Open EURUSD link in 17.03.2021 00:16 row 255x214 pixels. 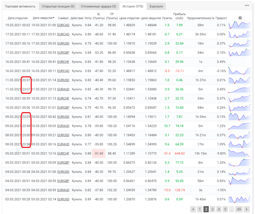(63, 43)
